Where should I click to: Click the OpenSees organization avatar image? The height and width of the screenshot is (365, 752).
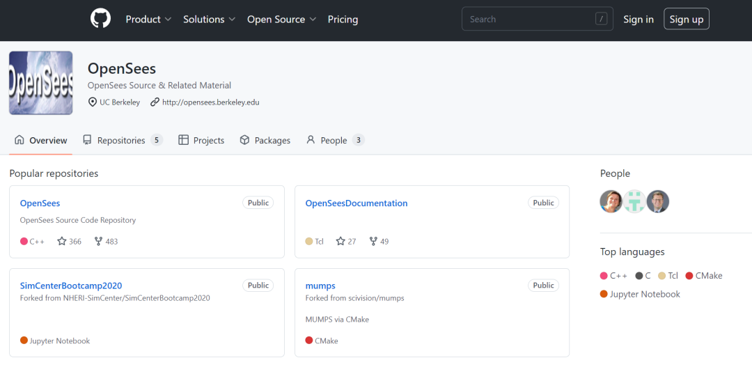tap(41, 83)
